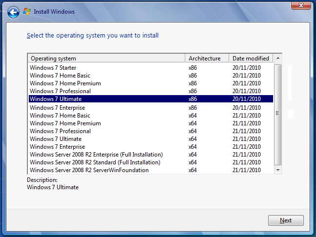
Task: Click the blue back arrow button
Action: pos(13,13)
